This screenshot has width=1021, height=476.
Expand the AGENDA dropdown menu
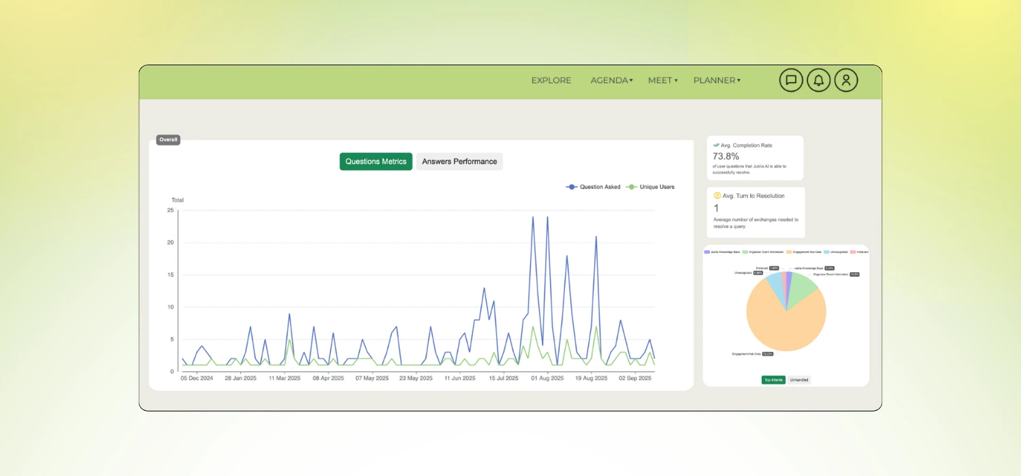coord(611,80)
